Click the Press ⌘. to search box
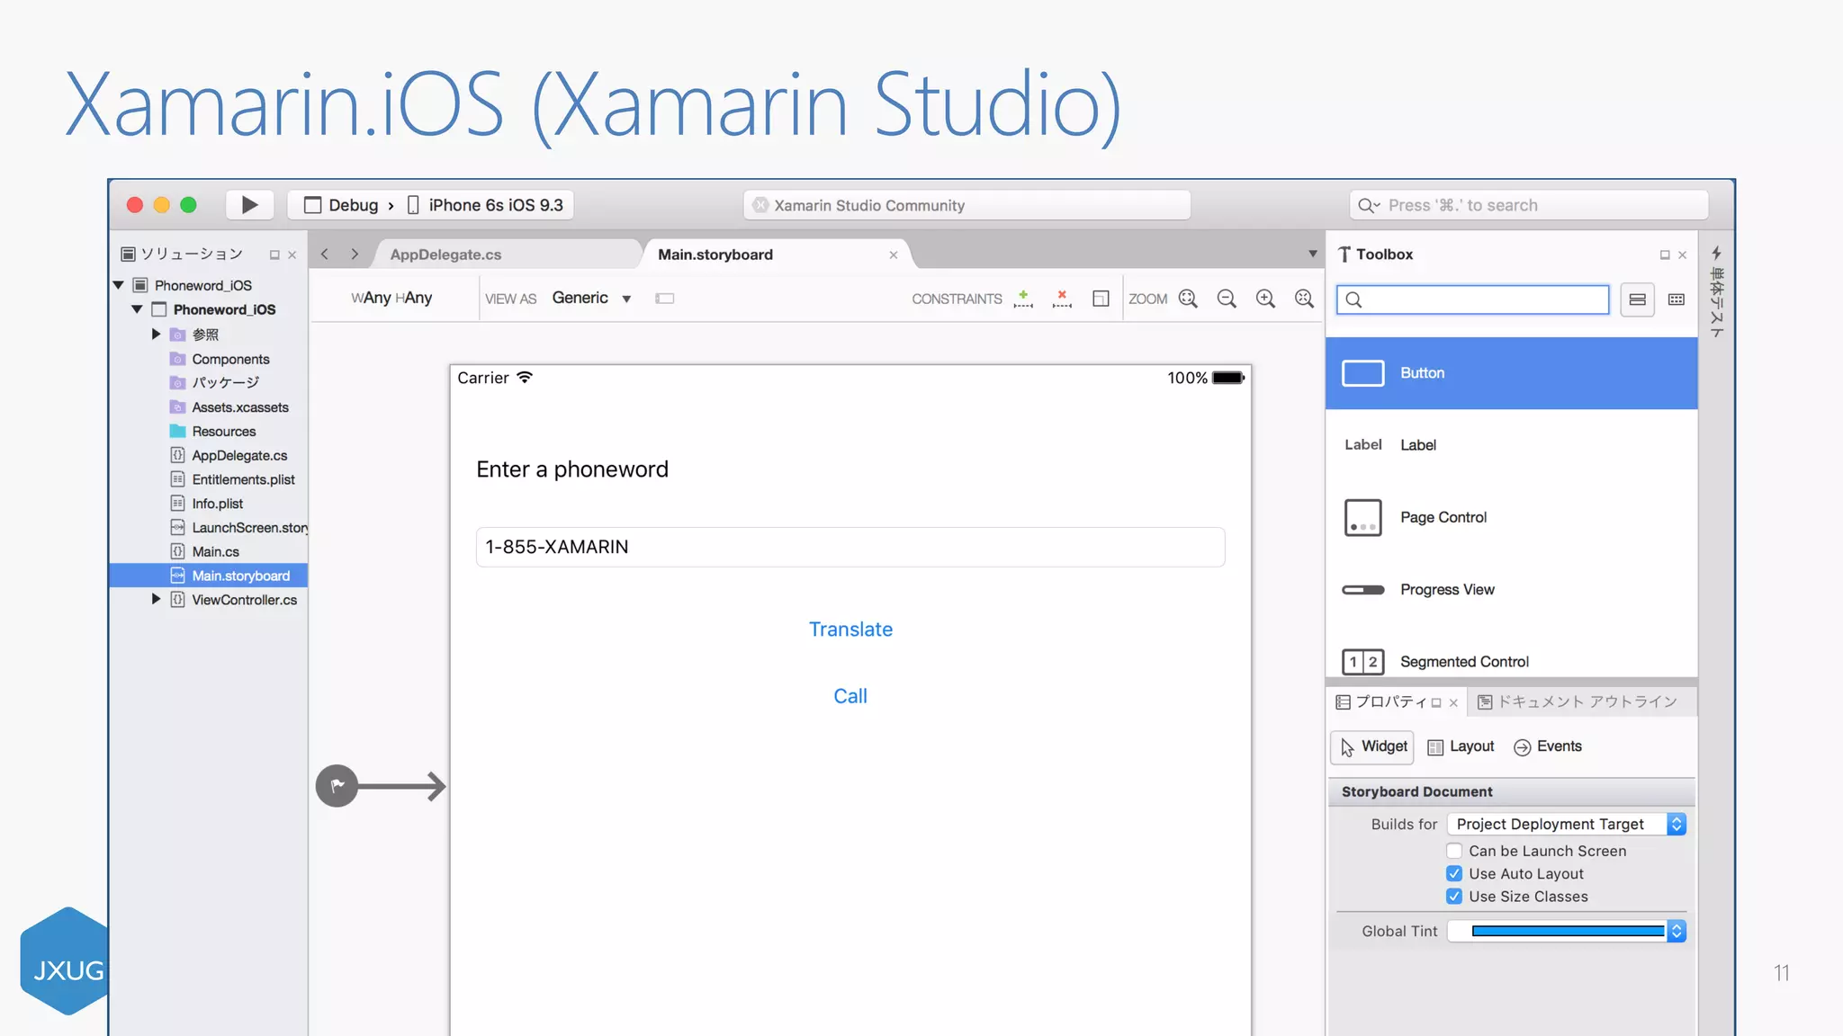The height and width of the screenshot is (1036, 1843). click(x=1529, y=205)
